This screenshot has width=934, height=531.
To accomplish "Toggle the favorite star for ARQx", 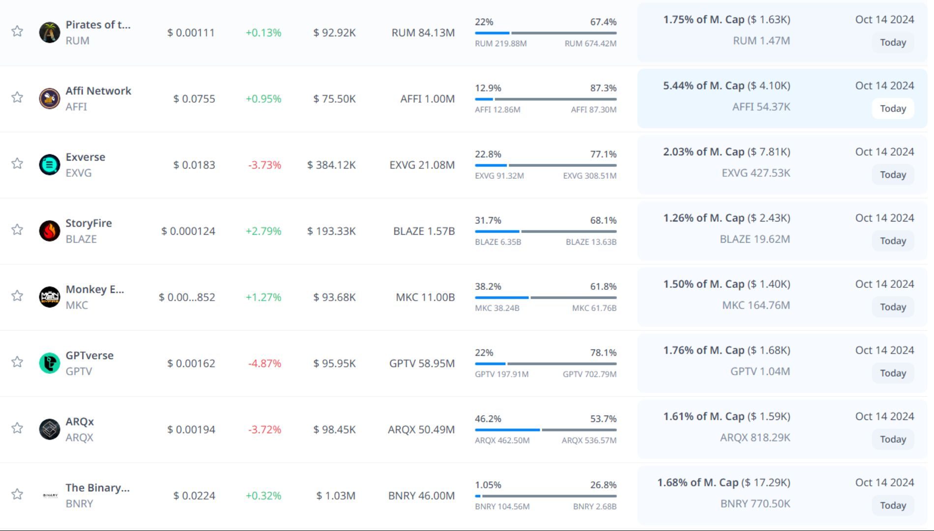I will [x=17, y=428].
